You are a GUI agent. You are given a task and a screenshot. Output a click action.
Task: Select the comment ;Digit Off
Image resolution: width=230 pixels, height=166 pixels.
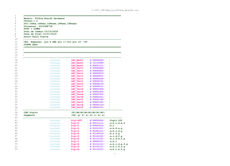click(116, 120)
